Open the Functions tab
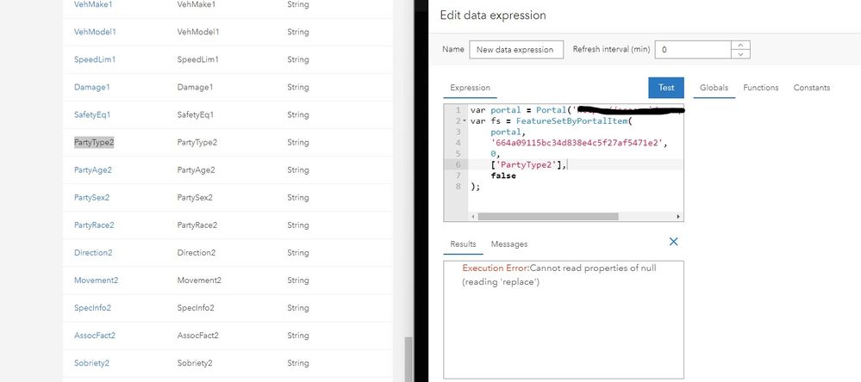This screenshot has height=382, width=861. [760, 88]
